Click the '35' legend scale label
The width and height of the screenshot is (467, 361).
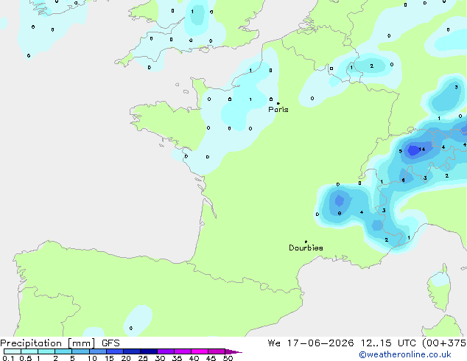(x=177, y=358)
